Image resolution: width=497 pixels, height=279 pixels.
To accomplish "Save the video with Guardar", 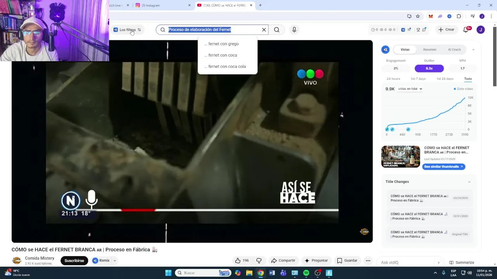I will (347, 260).
